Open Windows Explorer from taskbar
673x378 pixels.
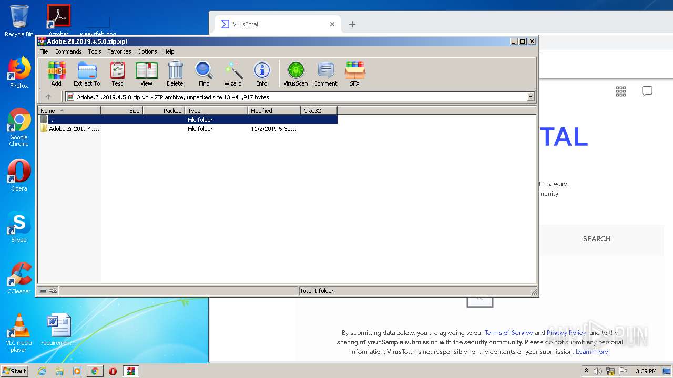[59, 371]
